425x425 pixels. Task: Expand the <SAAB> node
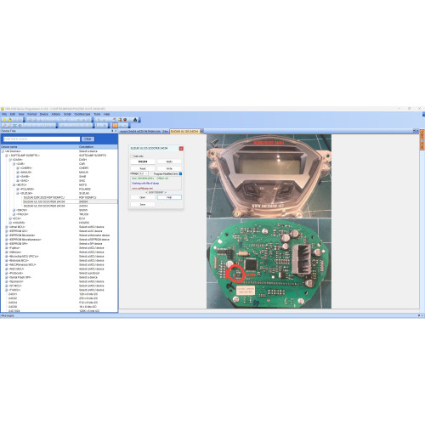(18, 177)
